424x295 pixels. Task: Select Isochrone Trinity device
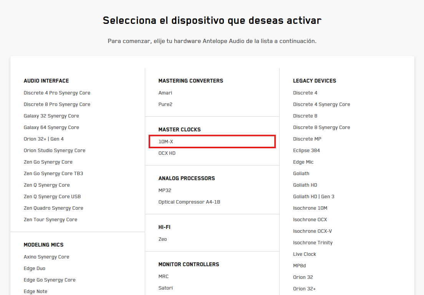tap(313, 243)
